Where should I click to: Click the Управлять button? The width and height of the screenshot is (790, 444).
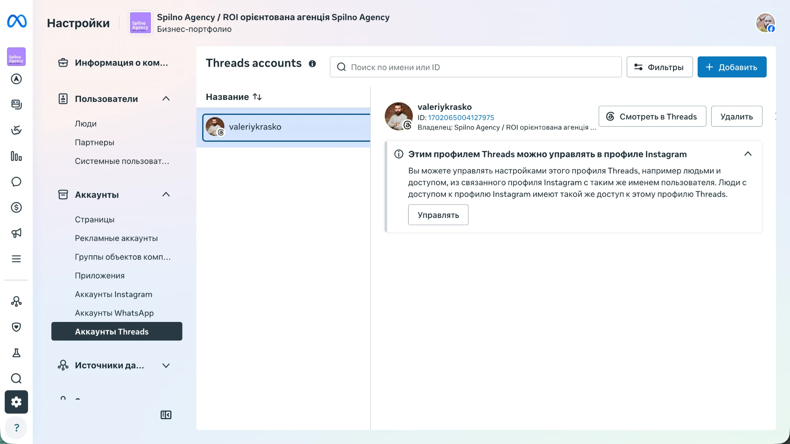click(438, 215)
